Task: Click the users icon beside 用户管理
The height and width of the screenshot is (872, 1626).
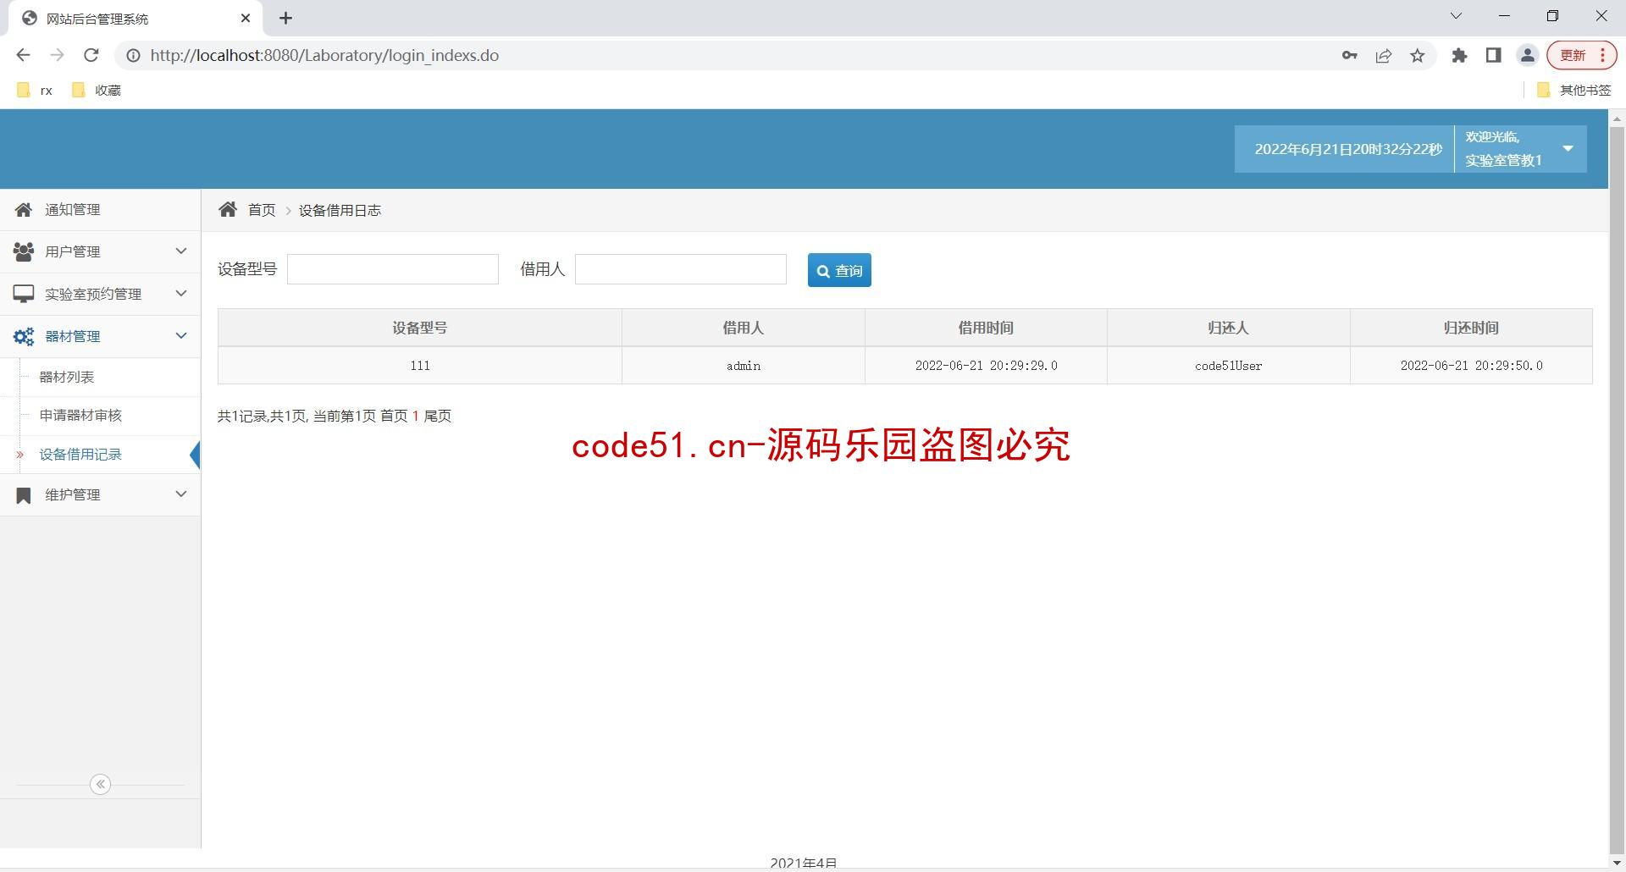Action: click(x=24, y=251)
